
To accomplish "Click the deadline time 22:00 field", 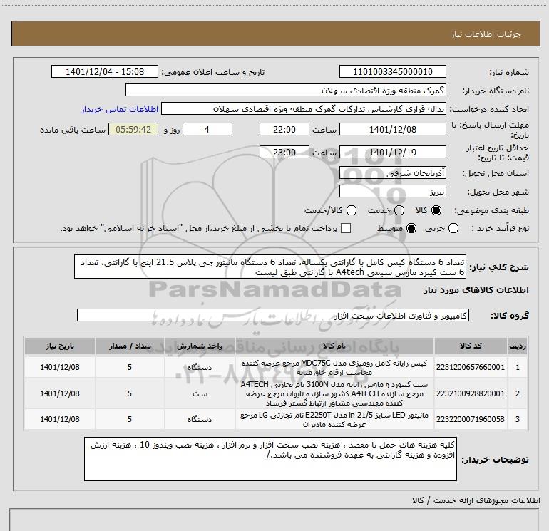I will click(284, 129).
